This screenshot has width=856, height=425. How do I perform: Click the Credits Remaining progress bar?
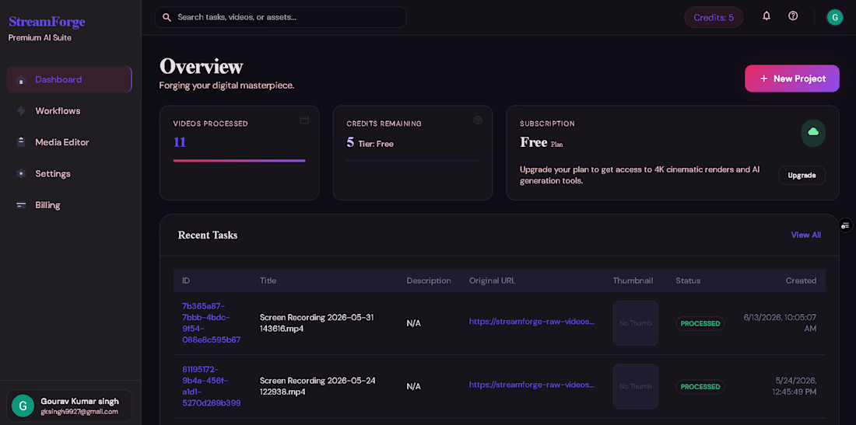(x=412, y=161)
